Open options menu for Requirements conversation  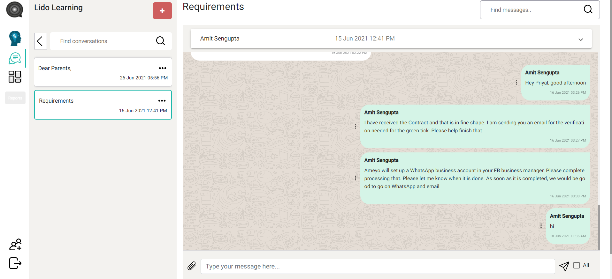[x=162, y=101]
